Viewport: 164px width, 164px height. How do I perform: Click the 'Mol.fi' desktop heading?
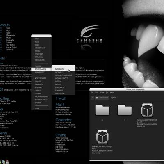click(x=60, y=105)
